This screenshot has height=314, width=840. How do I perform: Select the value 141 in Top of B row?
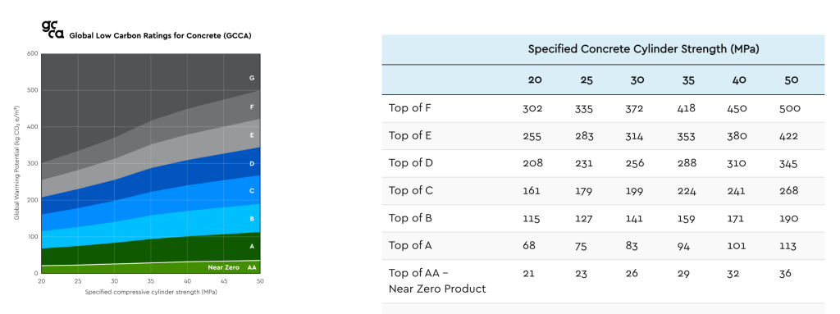tap(636, 219)
